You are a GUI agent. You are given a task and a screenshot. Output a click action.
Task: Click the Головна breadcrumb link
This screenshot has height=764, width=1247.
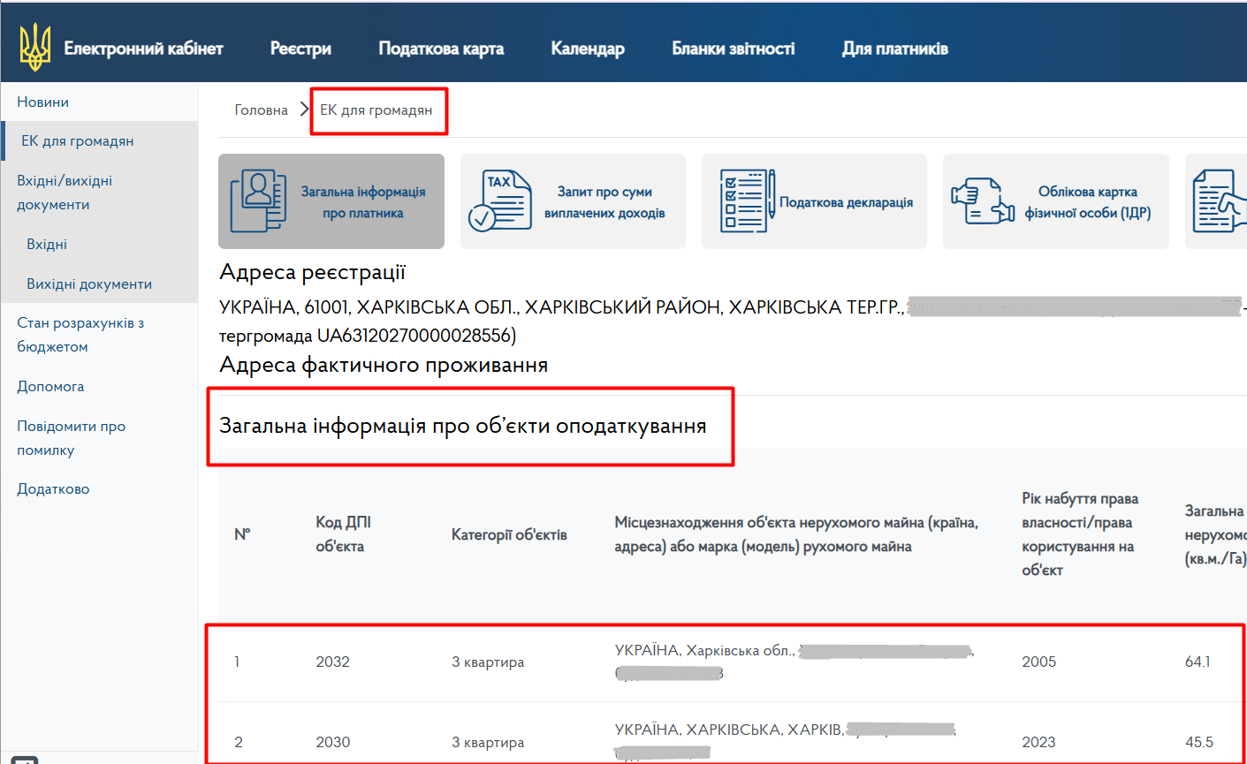click(261, 110)
